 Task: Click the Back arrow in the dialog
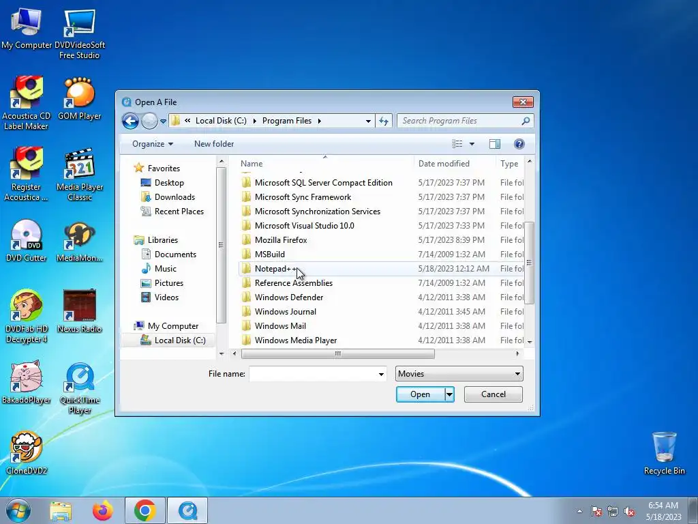130,121
